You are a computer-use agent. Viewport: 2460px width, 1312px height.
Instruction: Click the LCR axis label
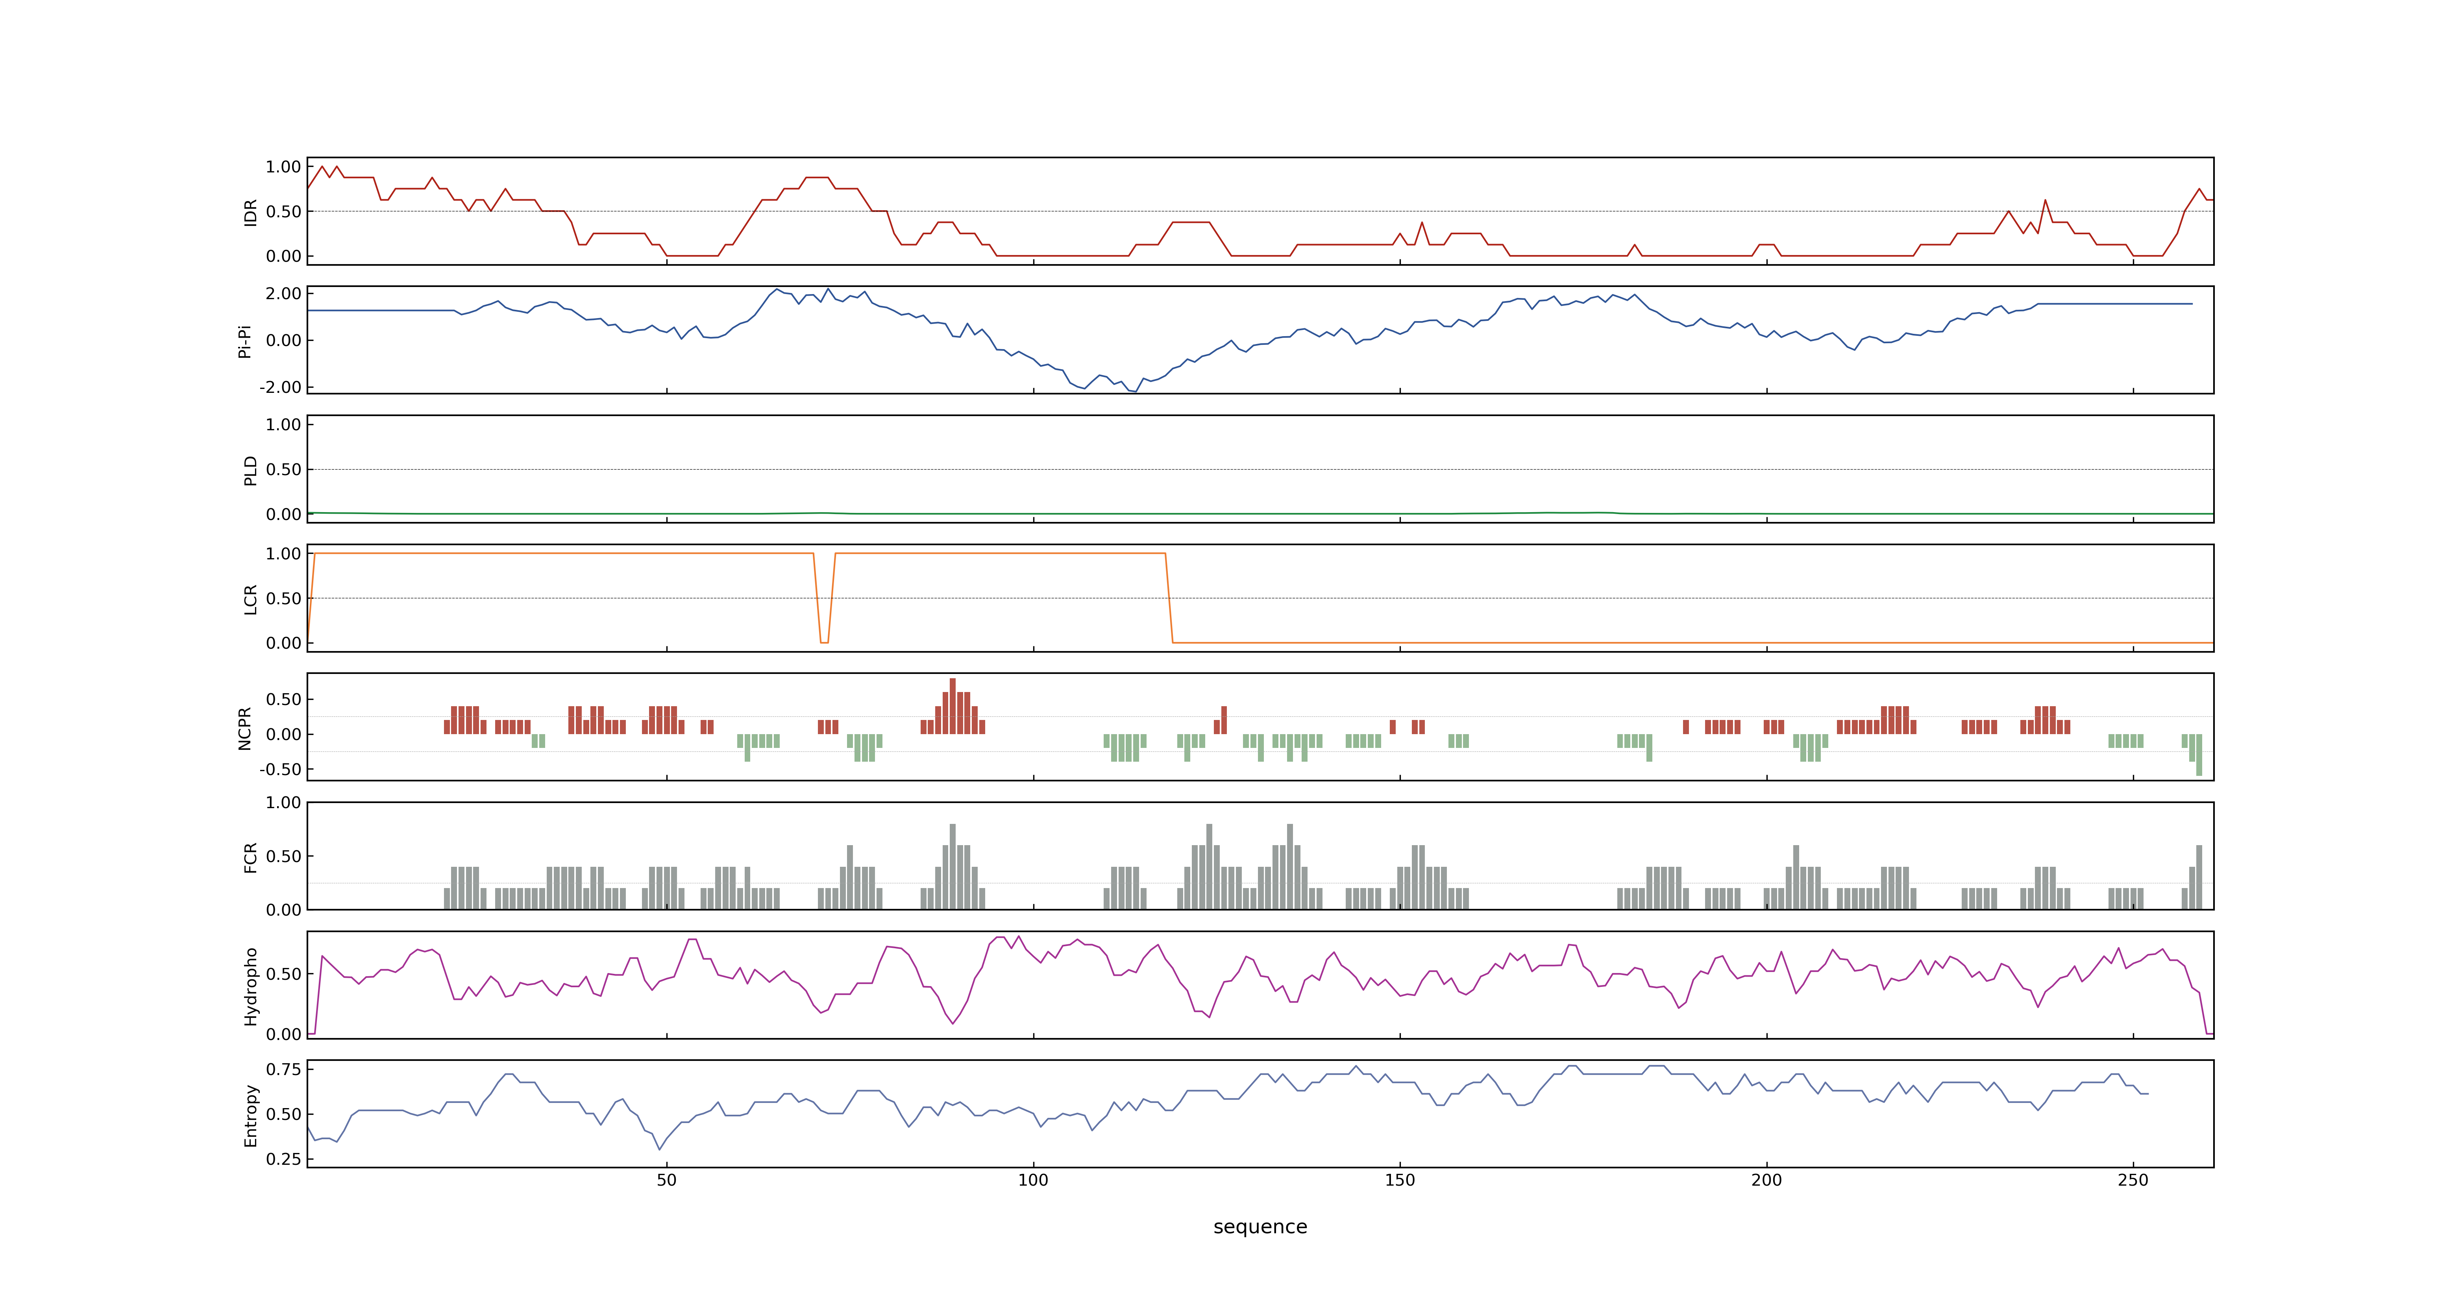(250, 599)
